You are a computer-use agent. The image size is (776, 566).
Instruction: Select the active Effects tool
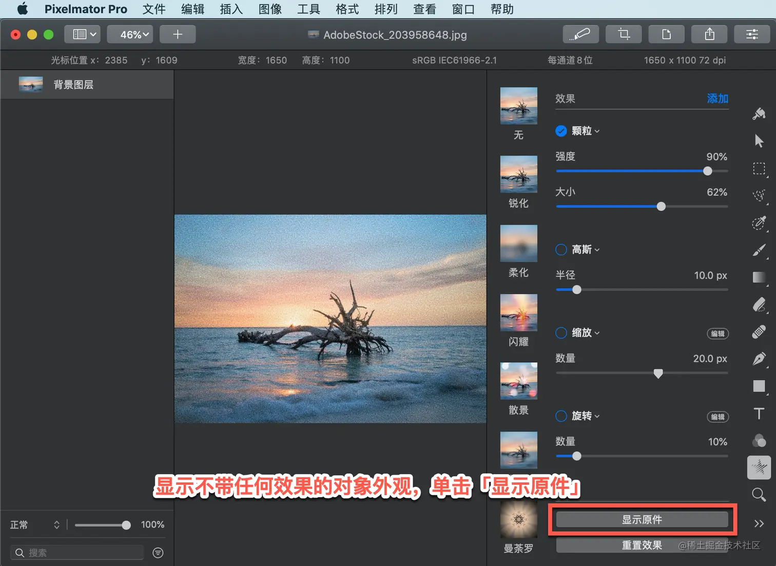pyautogui.click(x=759, y=467)
